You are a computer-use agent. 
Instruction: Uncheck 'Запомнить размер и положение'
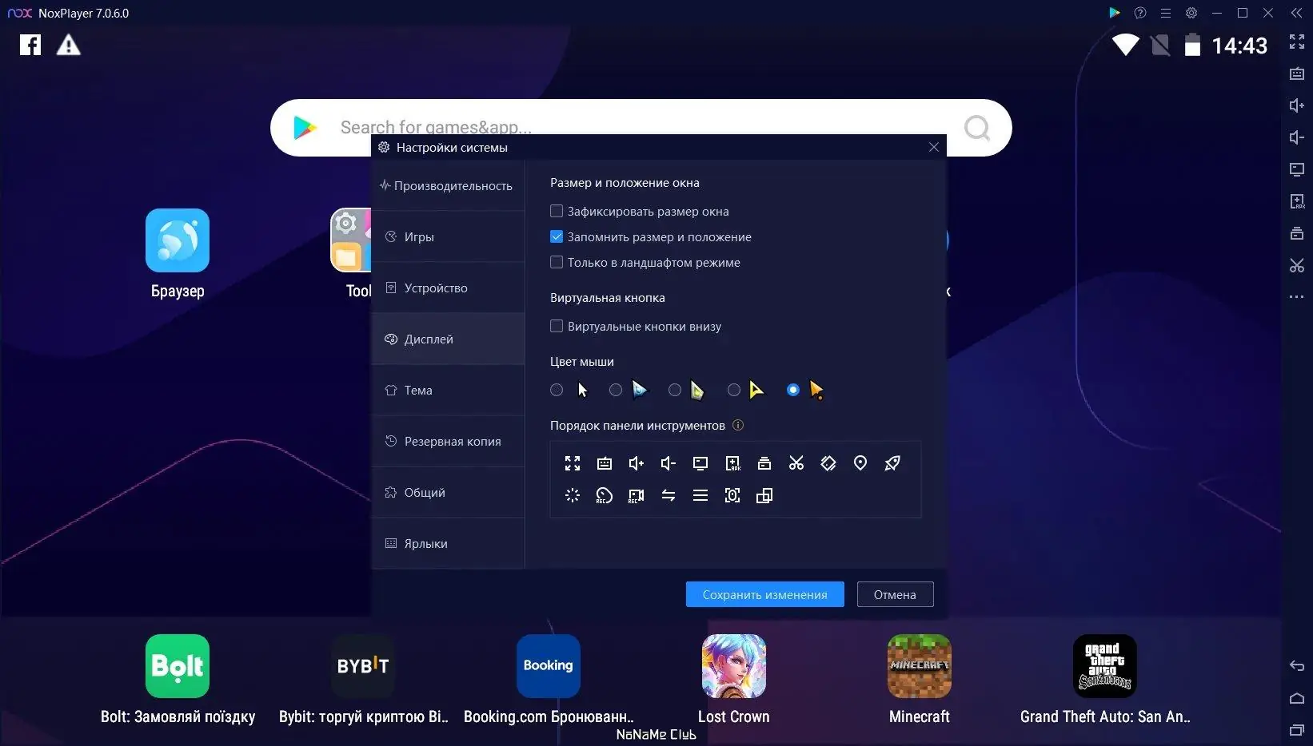[557, 236]
